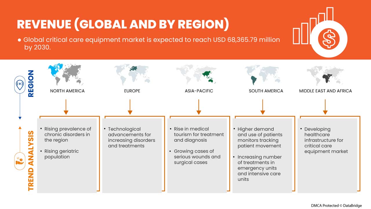
Task: Select the SOUTH AMERICA label
Action: tap(266, 91)
